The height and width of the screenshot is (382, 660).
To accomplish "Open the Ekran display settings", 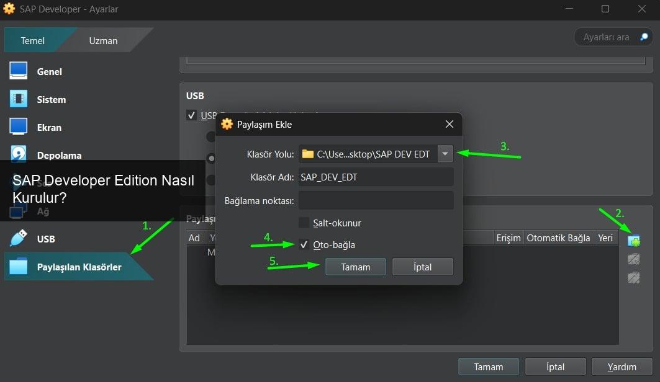I will [48, 127].
